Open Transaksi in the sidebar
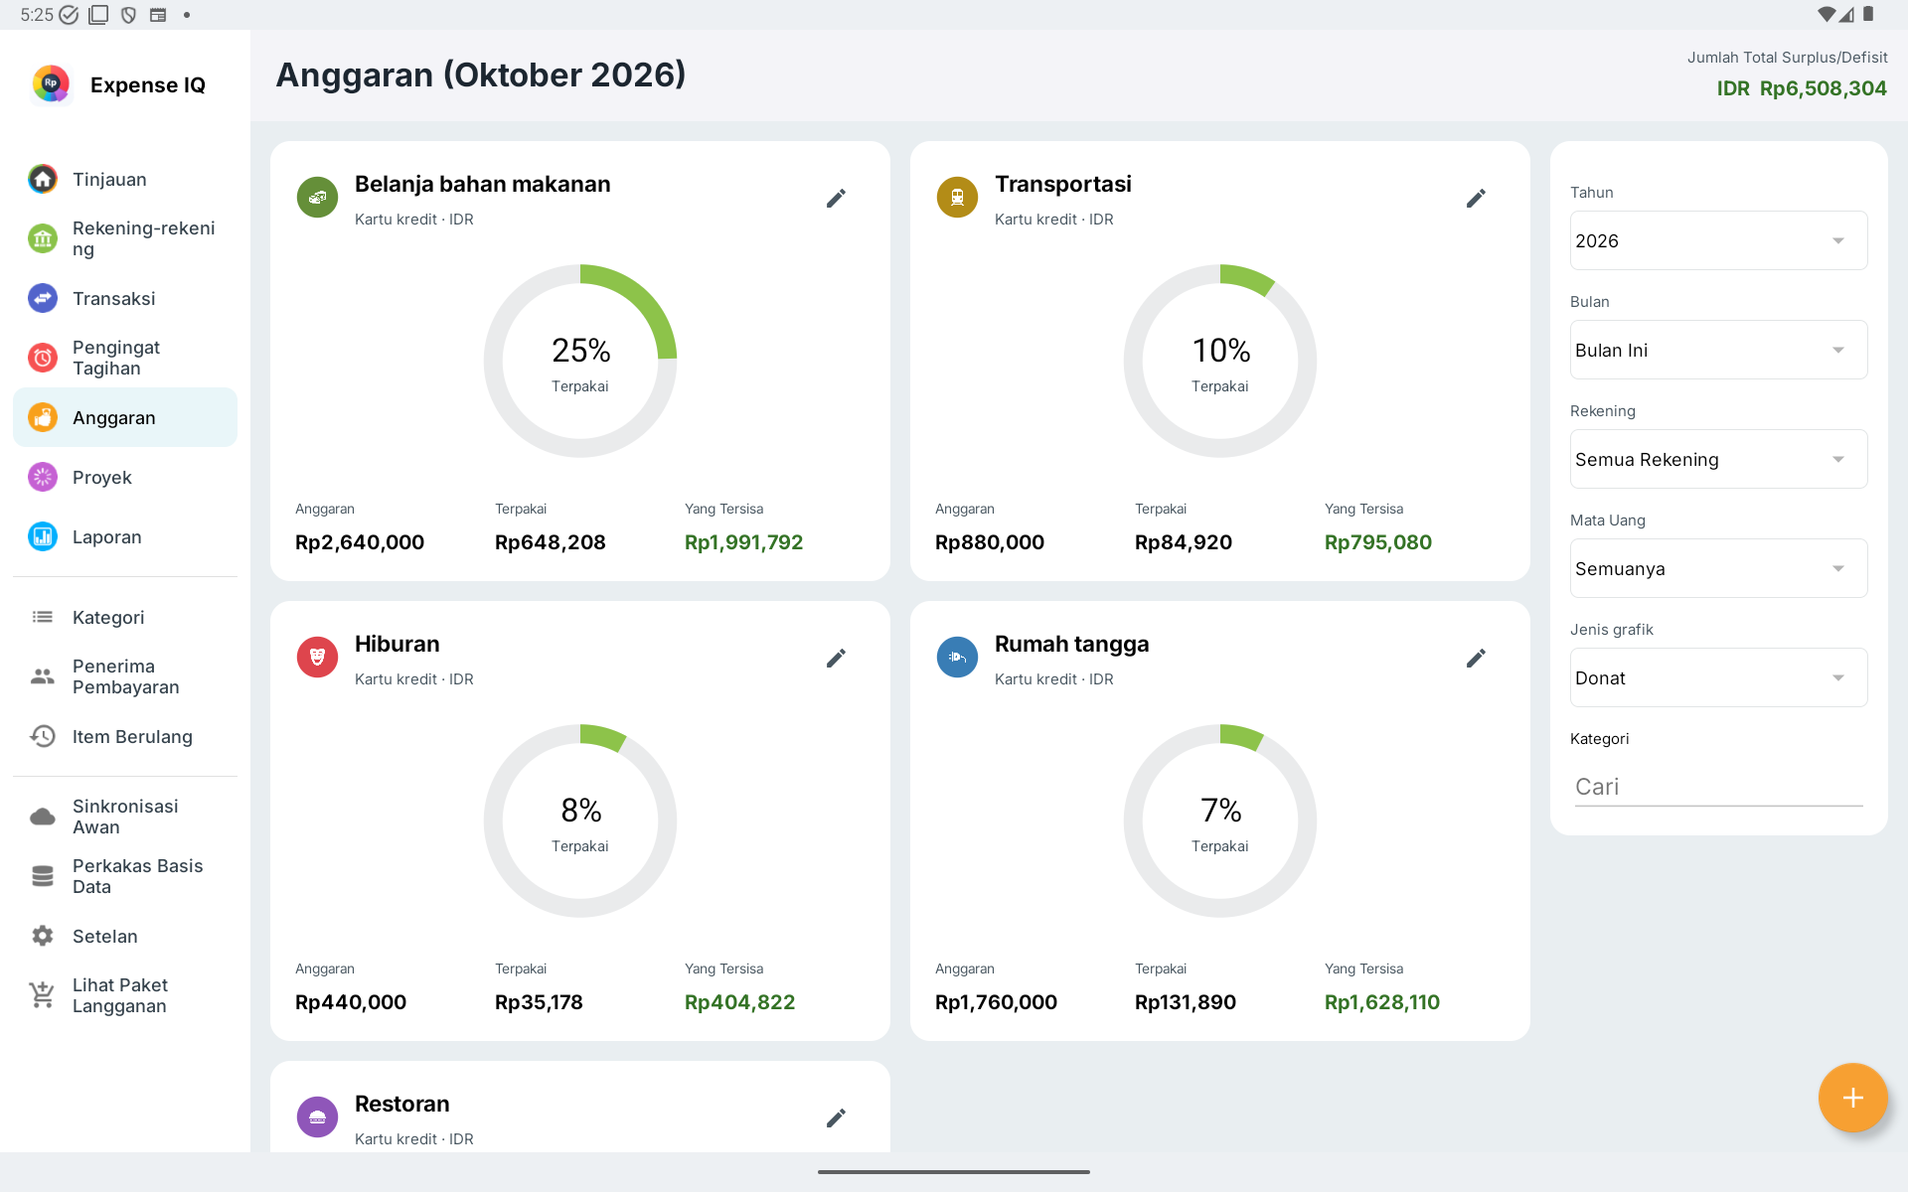This screenshot has width=1908, height=1192. click(125, 299)
